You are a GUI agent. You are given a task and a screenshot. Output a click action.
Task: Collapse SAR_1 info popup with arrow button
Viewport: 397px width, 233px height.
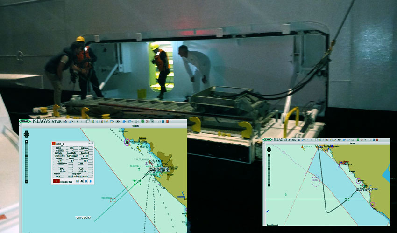click(x=89, y=143)
